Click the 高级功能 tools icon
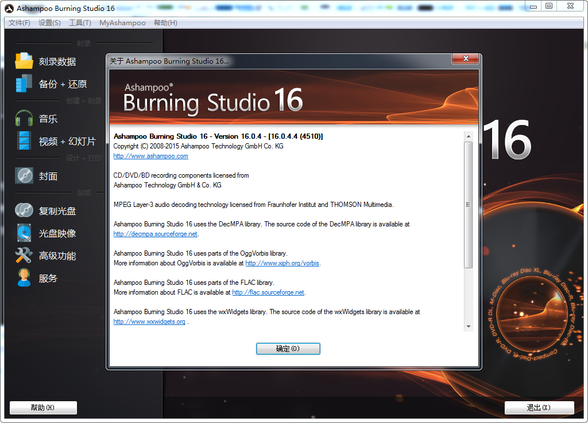The width and height of the screenshot is (588, 423). click(24, 255)
